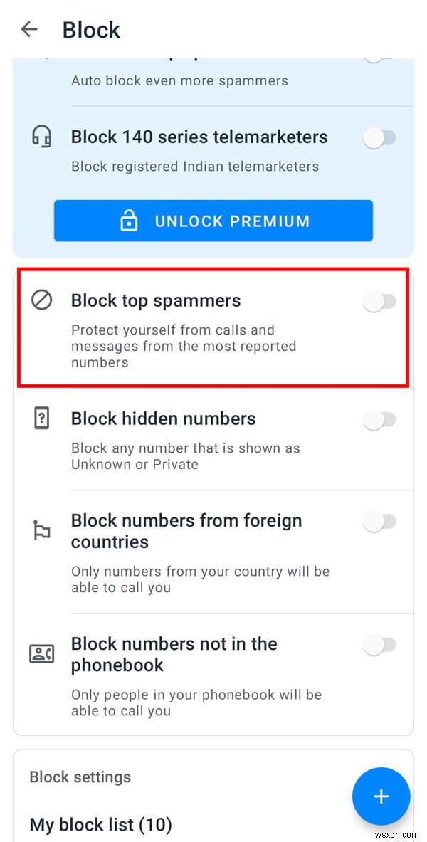Enable Block 140 series telemarketers switch
This screenshot has width=427, height=842.
380,137
